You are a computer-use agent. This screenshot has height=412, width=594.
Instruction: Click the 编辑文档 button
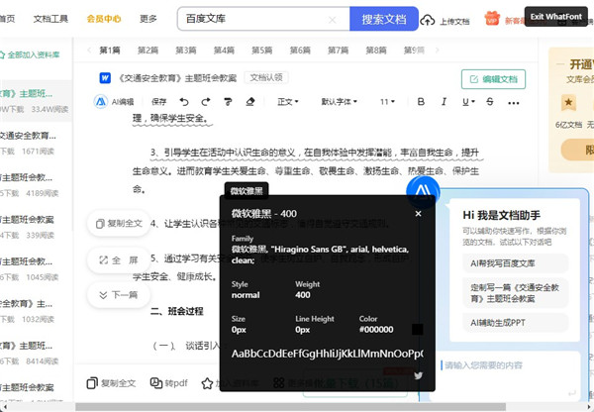click(x=493, y=79)
